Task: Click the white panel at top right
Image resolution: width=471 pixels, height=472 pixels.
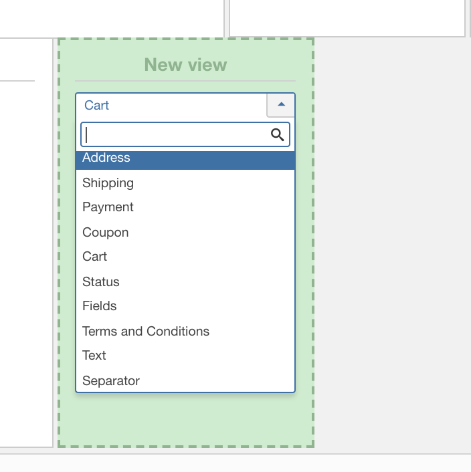Action: 347,17
